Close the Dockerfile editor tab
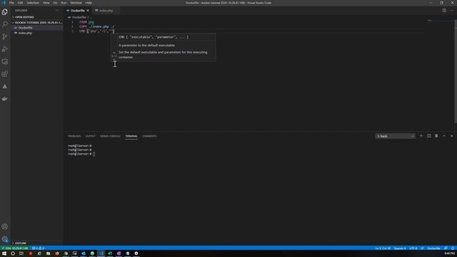This screenshot has height=257, width=457. tap(88, 11)
